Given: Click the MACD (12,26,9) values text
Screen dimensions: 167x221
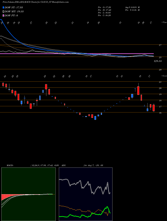Looking at the screenshot, I should tap(44, 165).
